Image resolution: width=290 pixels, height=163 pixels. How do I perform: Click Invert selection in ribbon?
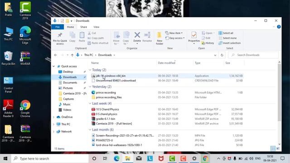230,43
